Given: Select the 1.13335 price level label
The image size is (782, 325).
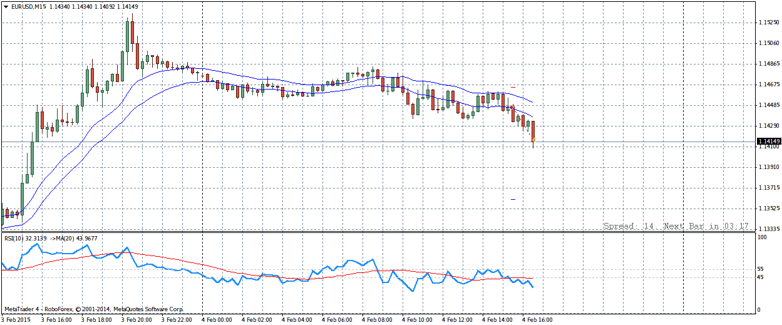Looking at the screenshot, I should coord(768,229).
